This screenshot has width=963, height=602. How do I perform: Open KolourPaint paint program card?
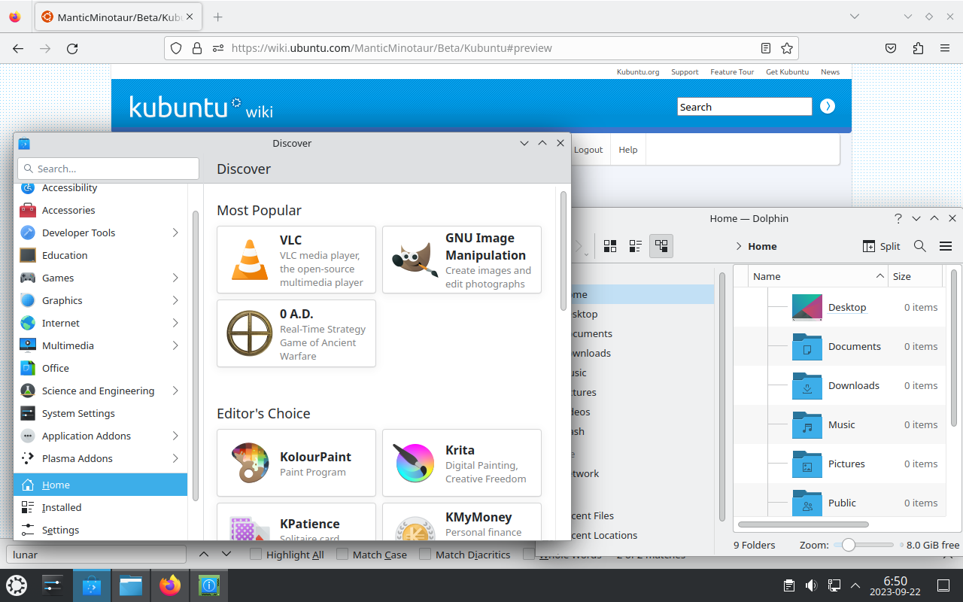click(x=296, y=463)
